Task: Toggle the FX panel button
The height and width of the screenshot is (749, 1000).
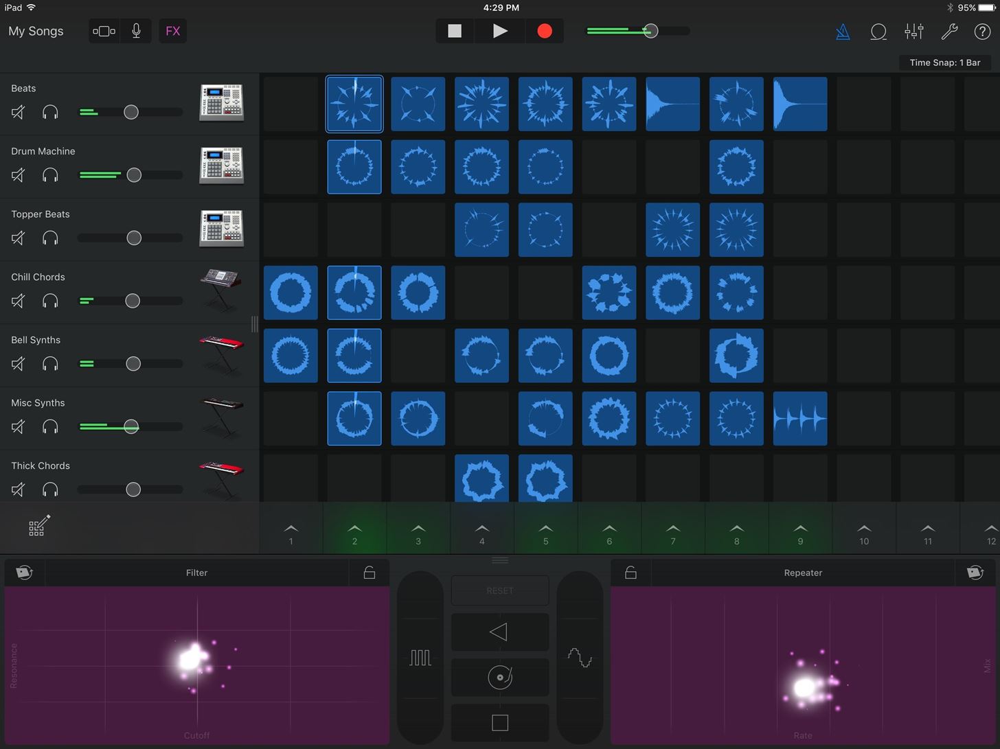Action: tap(173, 31)
